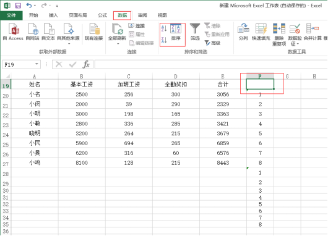Import data using 自 Access icon
The image size is (328, 236).
pos(13,32)
